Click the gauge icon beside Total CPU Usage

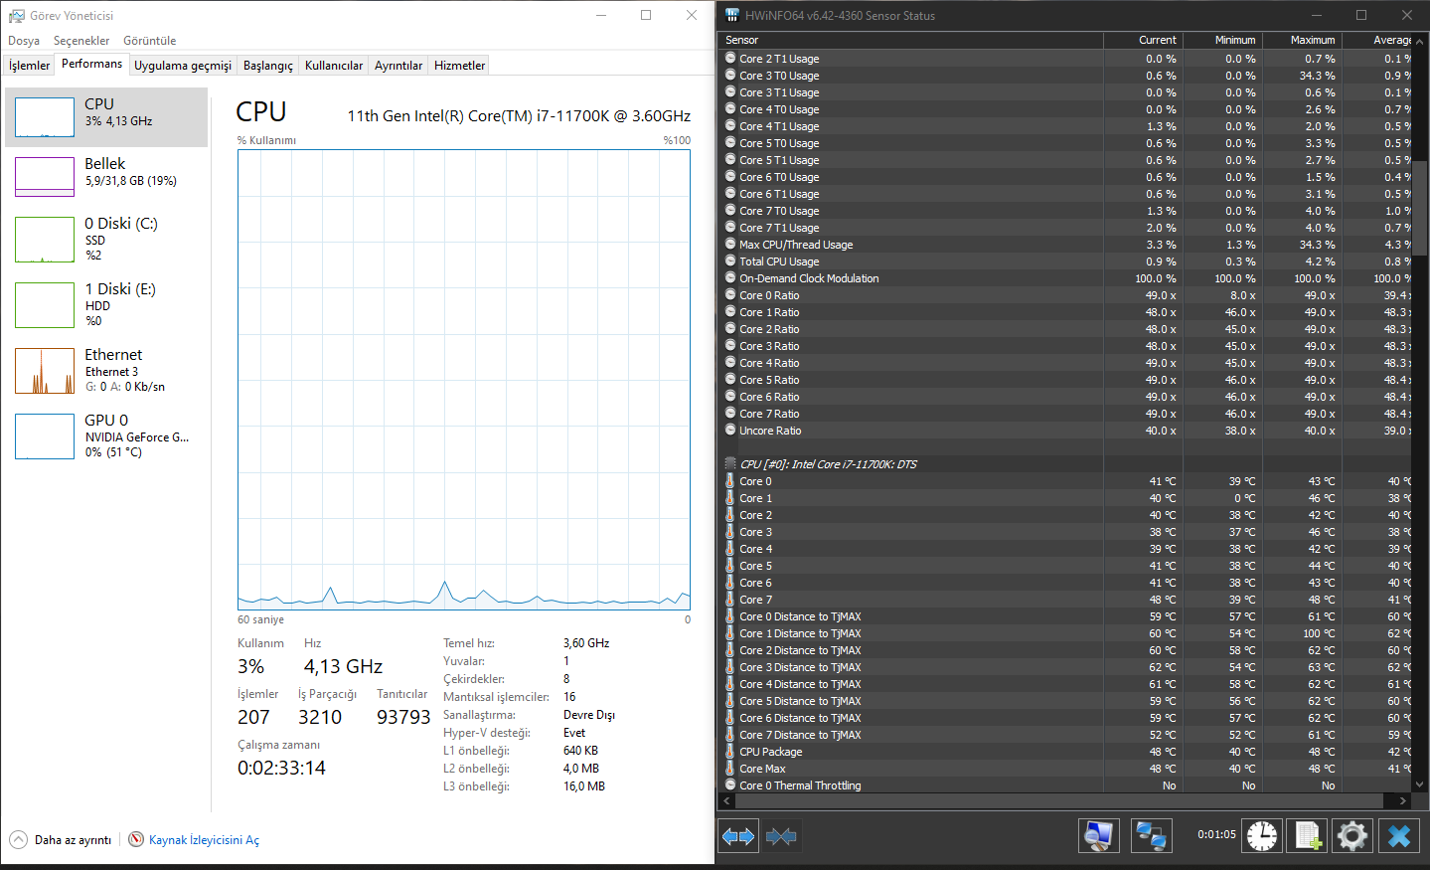730,261
